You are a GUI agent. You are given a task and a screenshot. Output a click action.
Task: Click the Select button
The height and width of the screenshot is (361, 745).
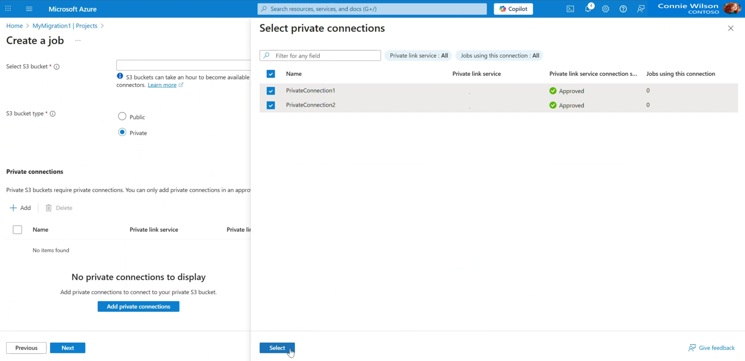pos(277,348)
